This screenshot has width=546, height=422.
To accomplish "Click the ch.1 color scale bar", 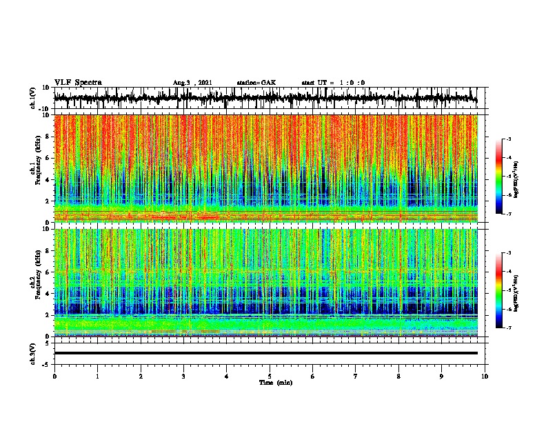I will [x=499, y=177].
